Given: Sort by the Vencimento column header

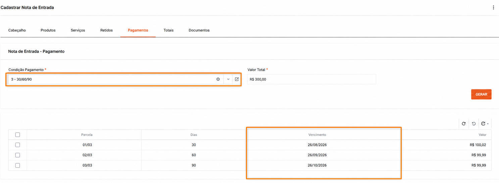Looking at the screenshot, I should [x=317, y=135].
